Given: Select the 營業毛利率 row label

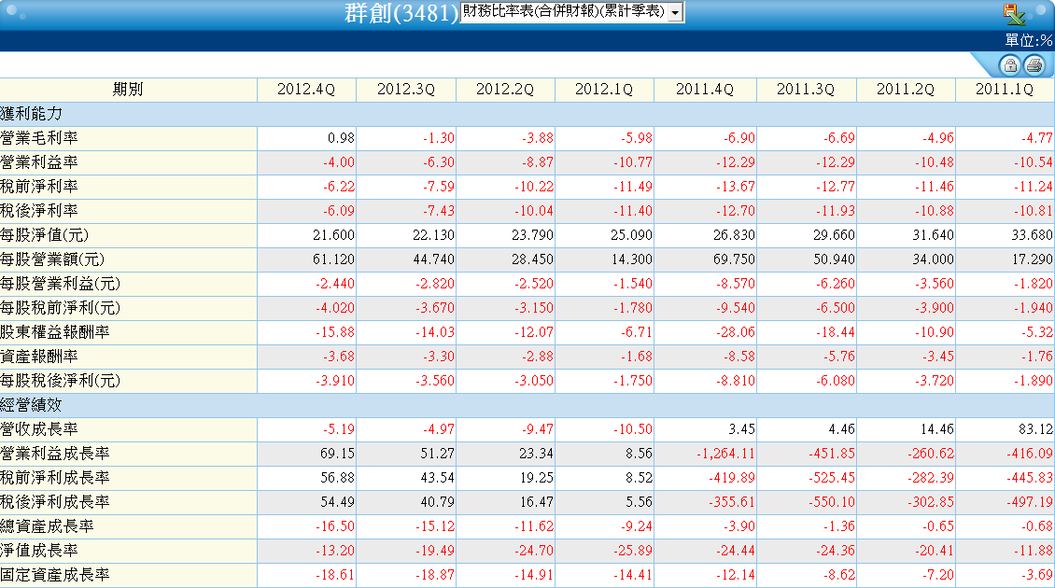Looking at the screenshot, I should point(39,138).
